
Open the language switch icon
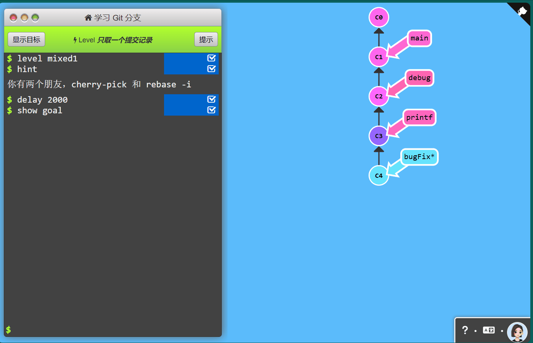click(489, 330)
